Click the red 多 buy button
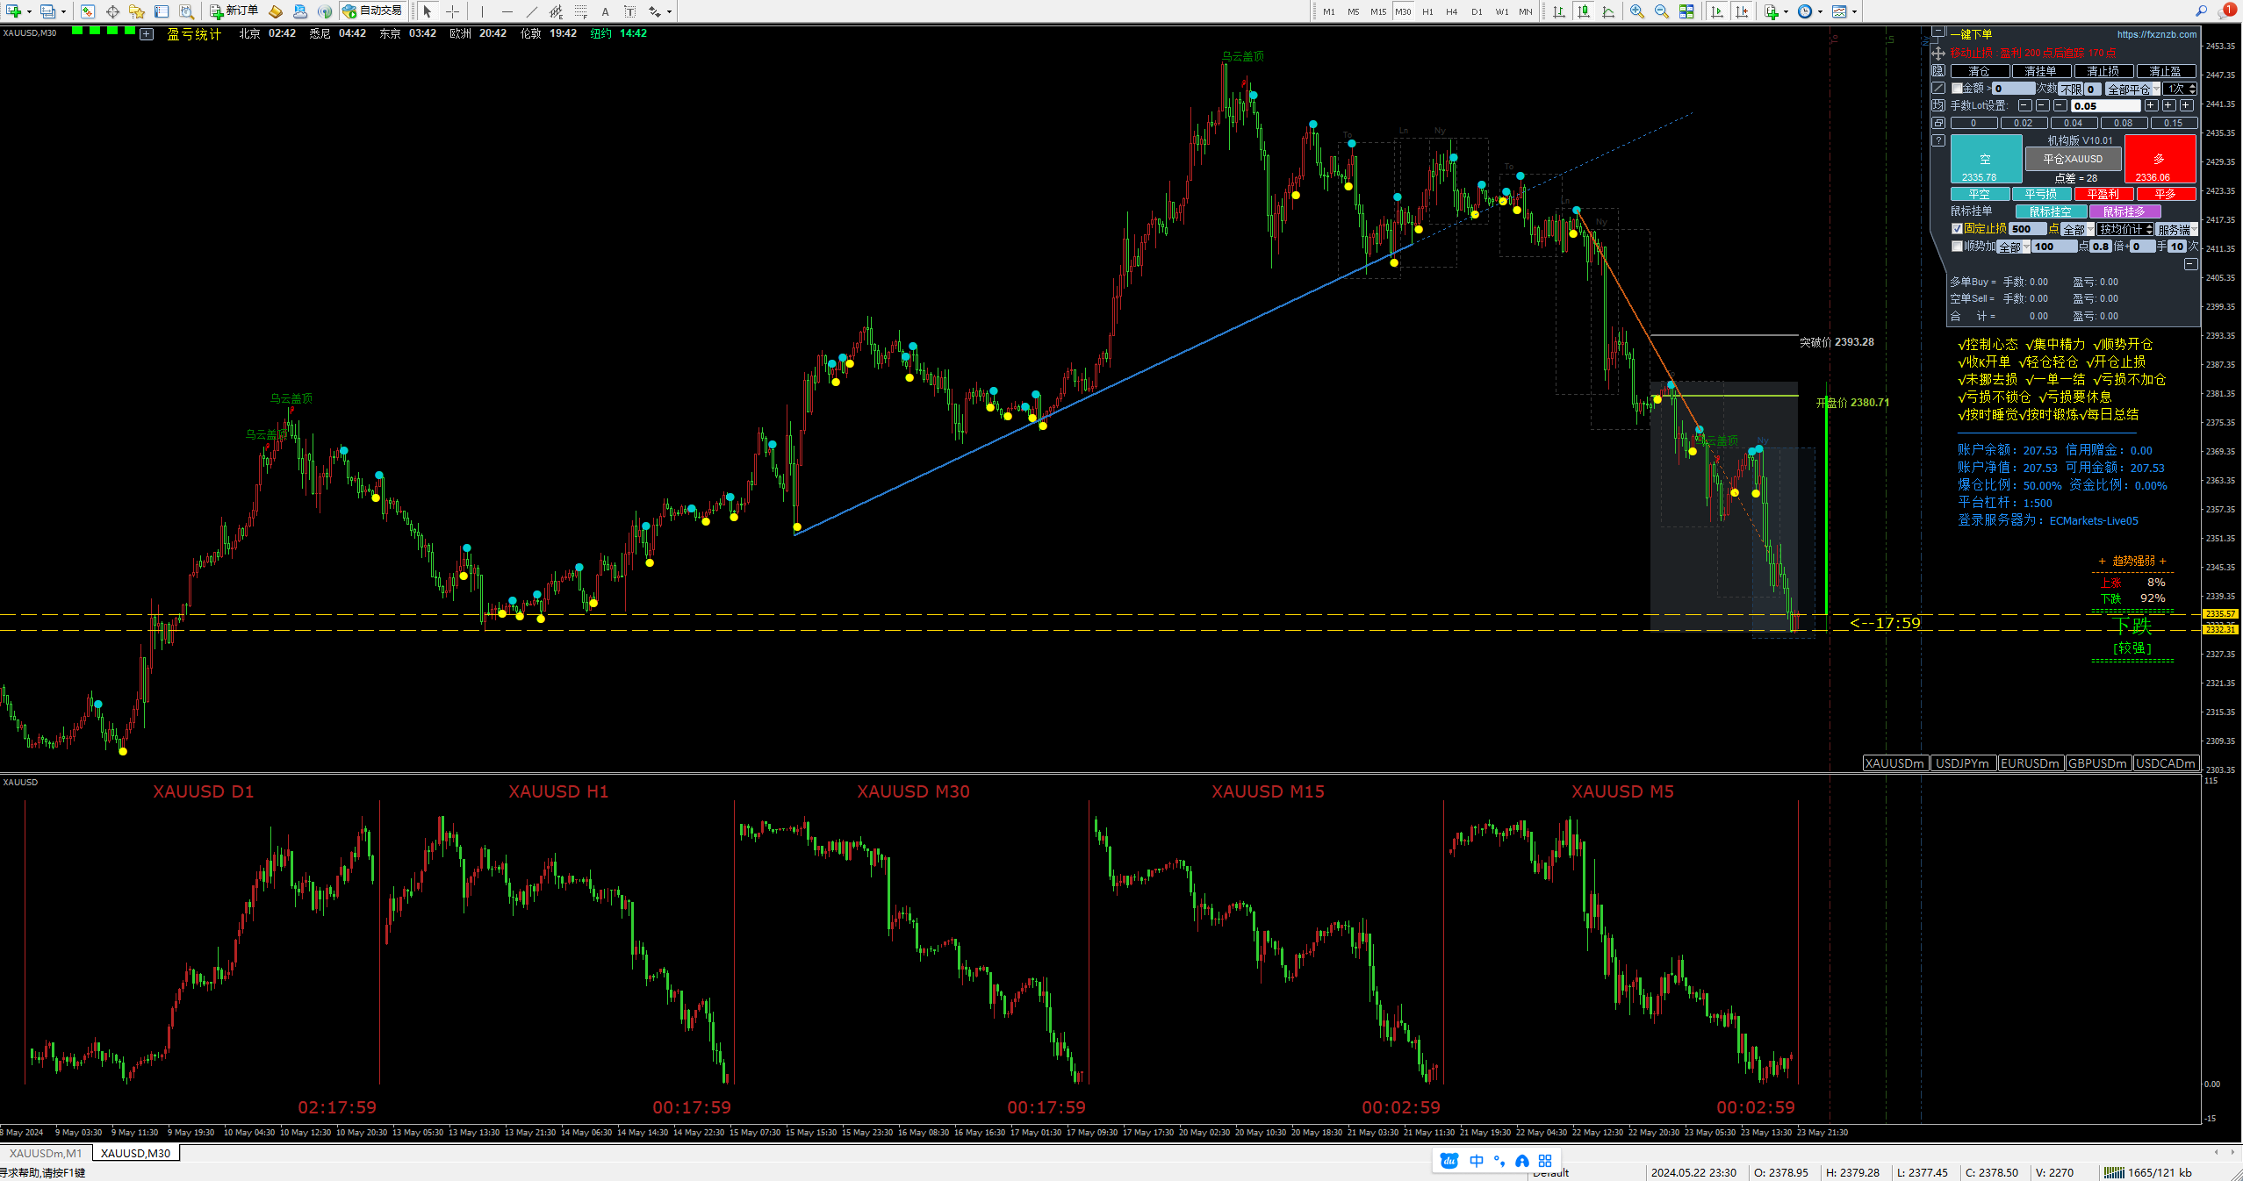The image size is (2243, 1181). tap(2160, 160)
